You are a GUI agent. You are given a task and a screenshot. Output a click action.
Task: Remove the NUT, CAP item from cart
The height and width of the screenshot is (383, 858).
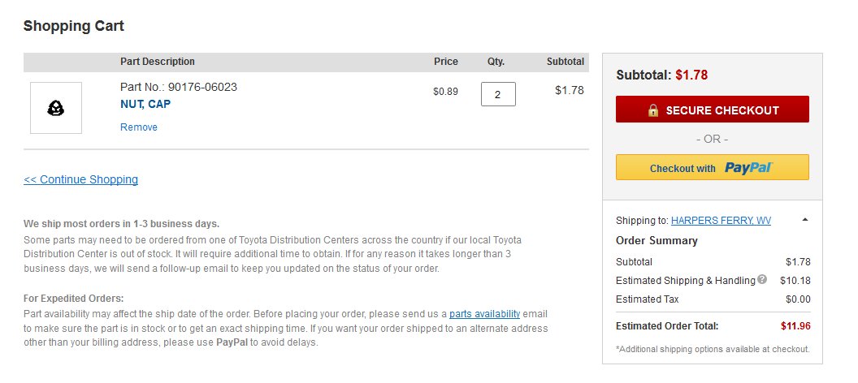click(x=139, y=127)
